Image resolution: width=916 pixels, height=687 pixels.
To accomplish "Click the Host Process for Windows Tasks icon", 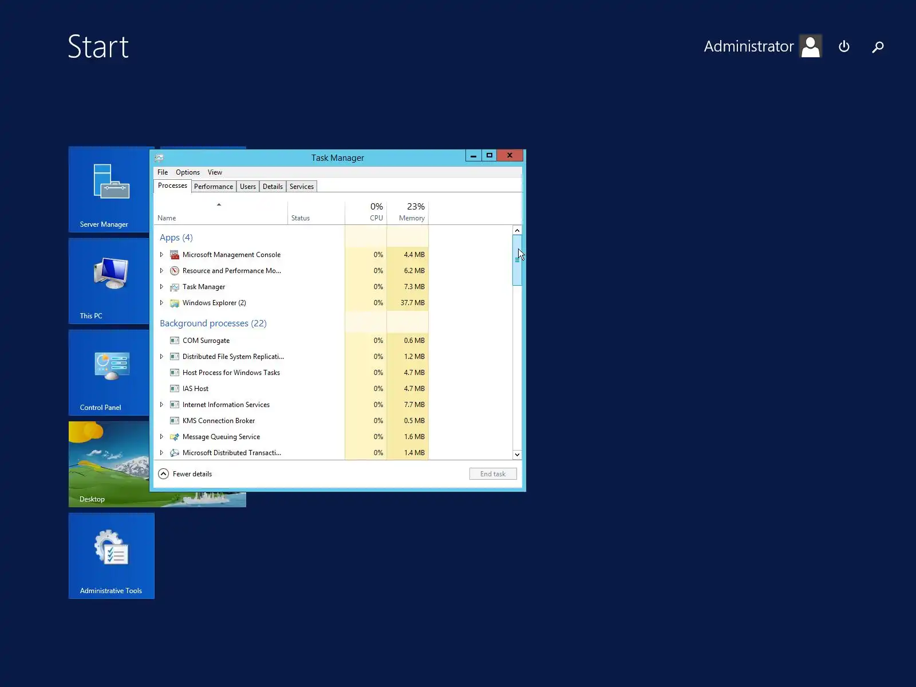I will coord(175,373).
